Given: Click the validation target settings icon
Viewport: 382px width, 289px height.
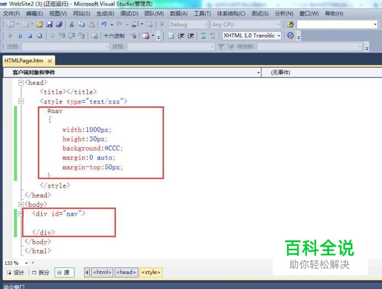Looking at the screenshot, I should [290, 35].
